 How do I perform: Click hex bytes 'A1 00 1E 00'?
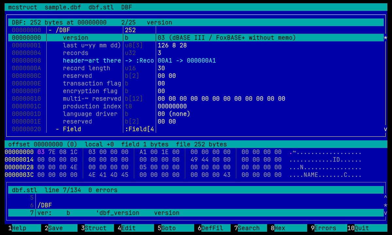click(x=159, y=152)
